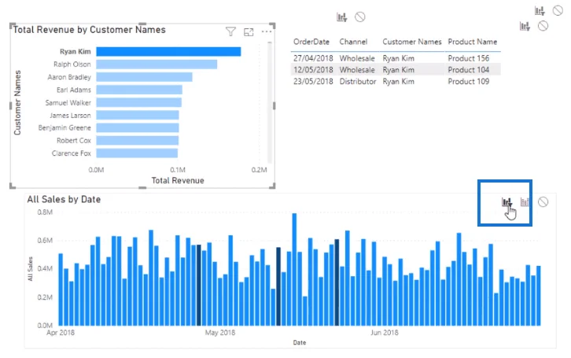Viewport: 571px width, 358px height.
Task: Select the table row with Product 104
Action: 396,69
